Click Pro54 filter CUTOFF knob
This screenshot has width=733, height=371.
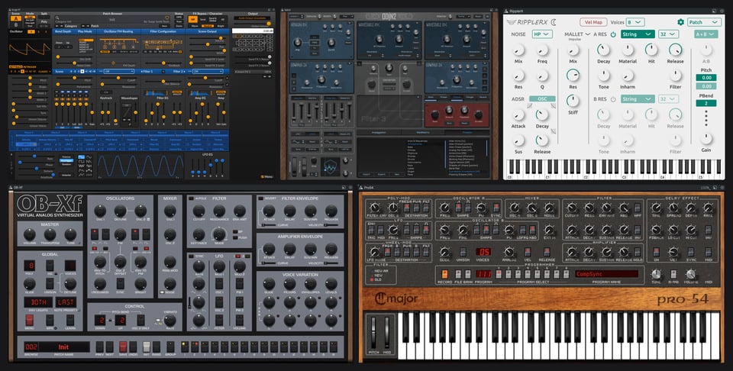coord(572,208)
